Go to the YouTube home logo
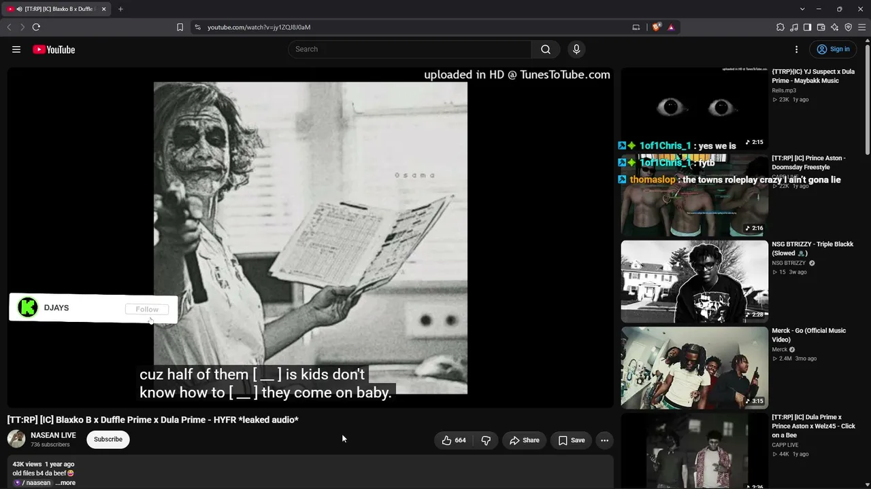The height and width of the screenshot is (489, 871). tap(54, 50)
